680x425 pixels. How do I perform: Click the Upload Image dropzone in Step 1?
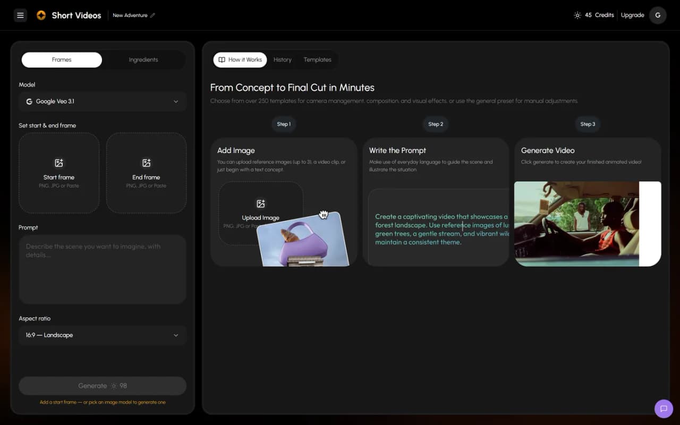coord(261,214)
